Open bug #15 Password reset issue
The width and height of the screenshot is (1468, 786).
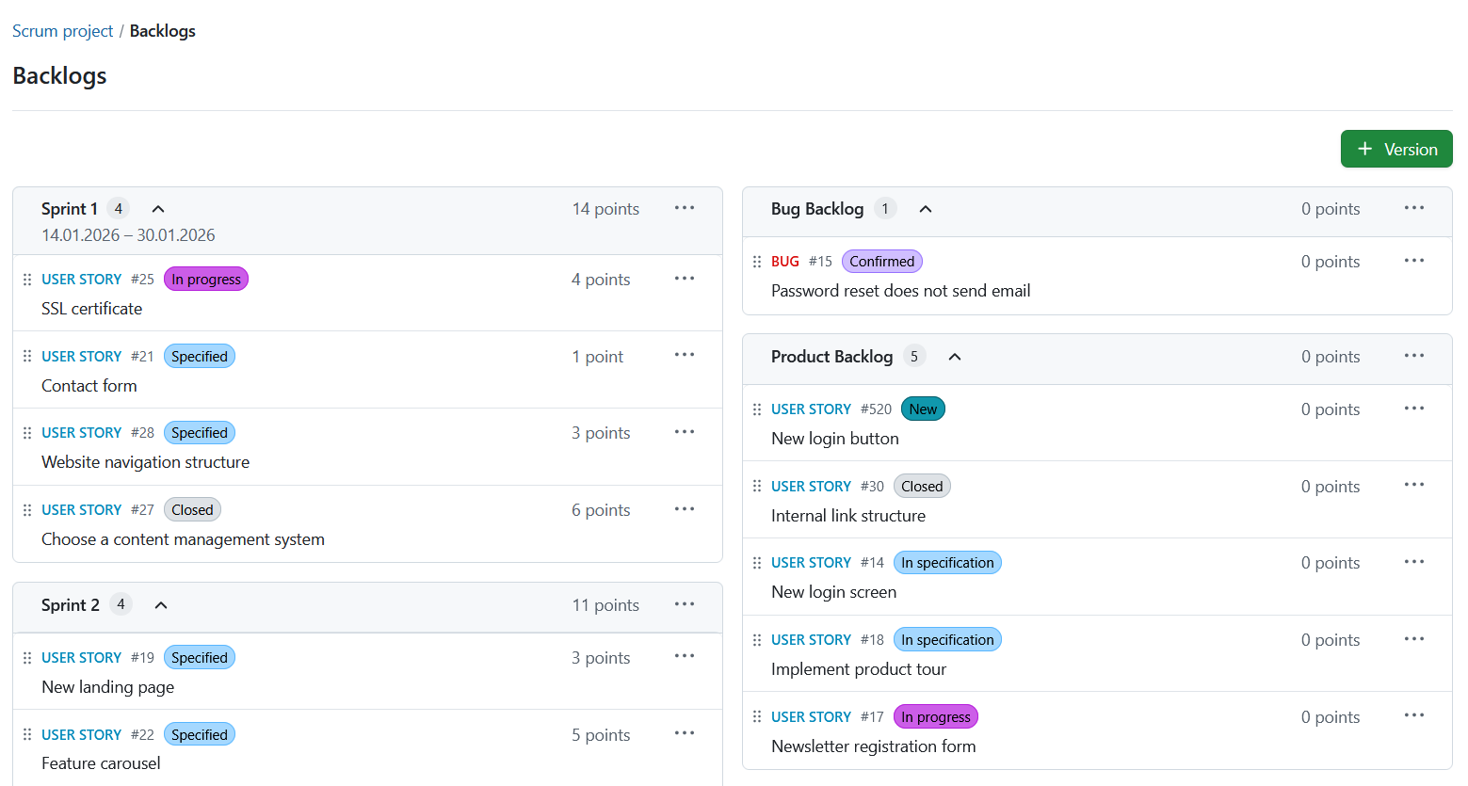tap(784, 261)
